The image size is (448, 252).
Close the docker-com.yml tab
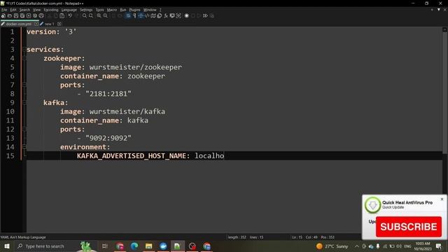[36, 24]
